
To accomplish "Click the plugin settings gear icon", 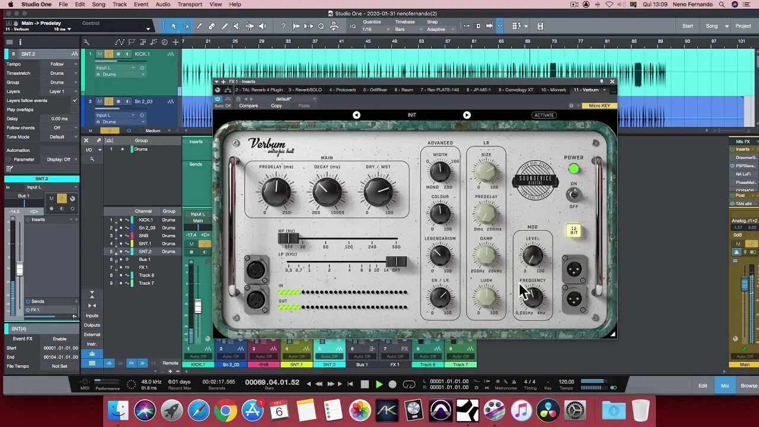I will click(x=571, y=106).
